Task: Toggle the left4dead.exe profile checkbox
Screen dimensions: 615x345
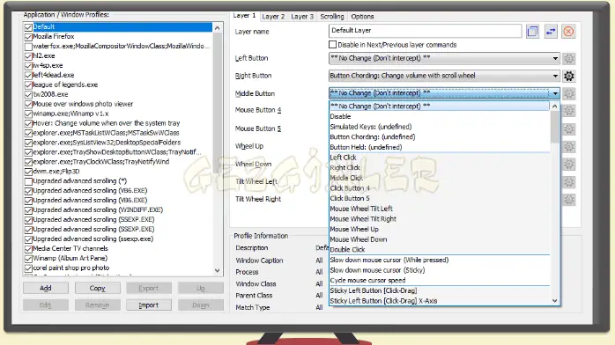Action: coord(28,75)
